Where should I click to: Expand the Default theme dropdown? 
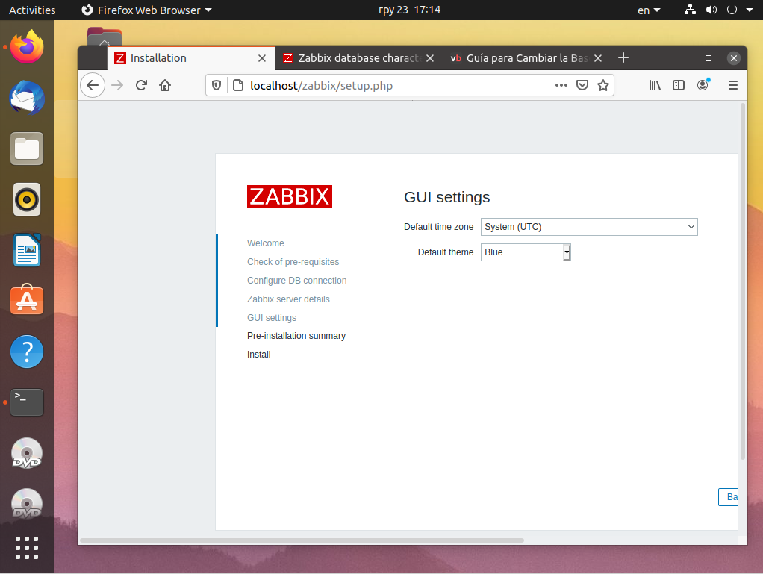(x=526, y=252)
